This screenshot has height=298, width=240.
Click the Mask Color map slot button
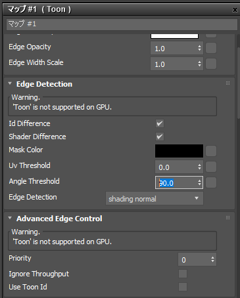coord(211,151)
